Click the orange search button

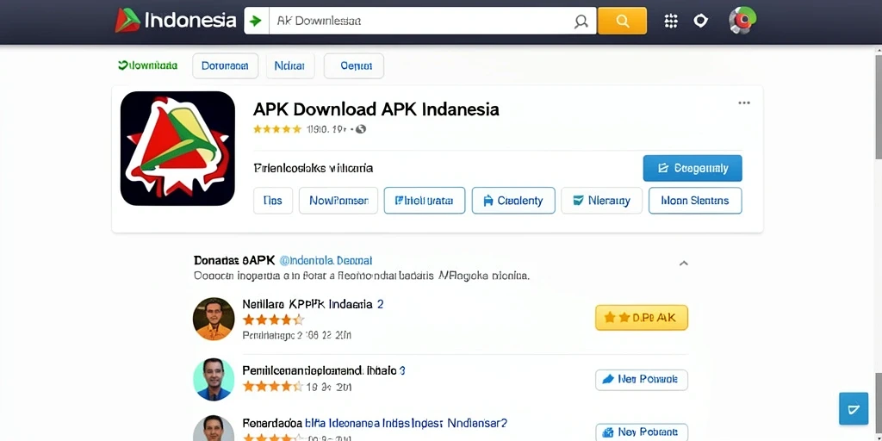tap(622, 21)
